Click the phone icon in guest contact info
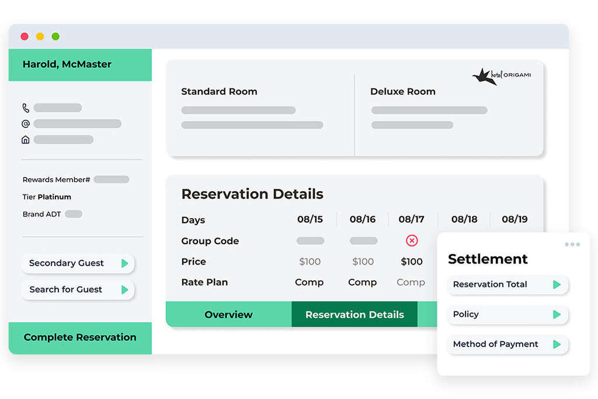The width and height of the screenshot is (598, 399). 26,108
